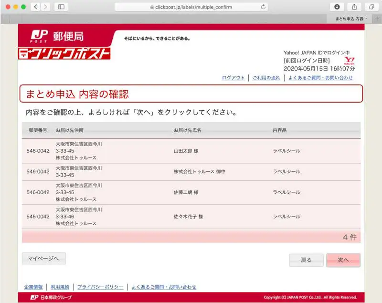
Task: Click the ログアウト link
Action: (x=233, y=78)
